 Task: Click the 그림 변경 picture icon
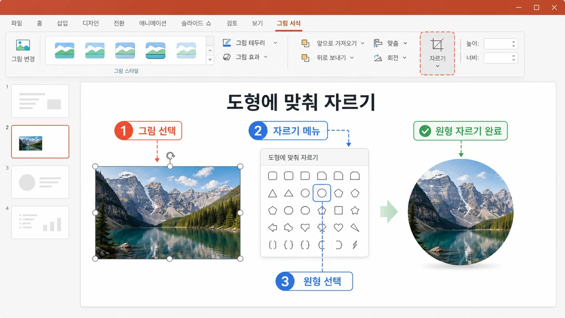[x=23, y=45]
